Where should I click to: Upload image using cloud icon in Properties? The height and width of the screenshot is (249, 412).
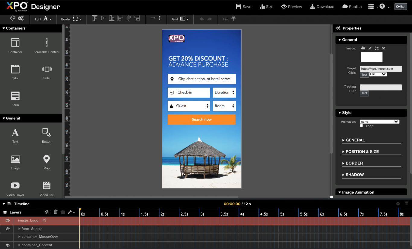coord(363,48)
